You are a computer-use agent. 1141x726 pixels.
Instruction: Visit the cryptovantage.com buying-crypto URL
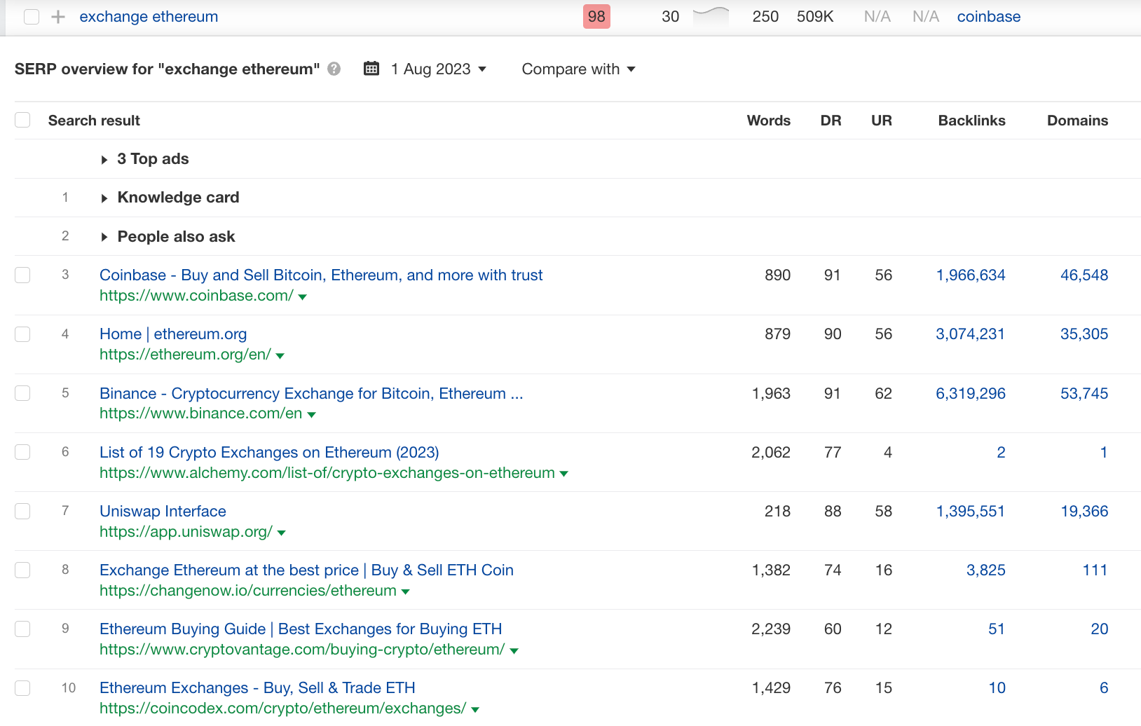tap(302, 649)
